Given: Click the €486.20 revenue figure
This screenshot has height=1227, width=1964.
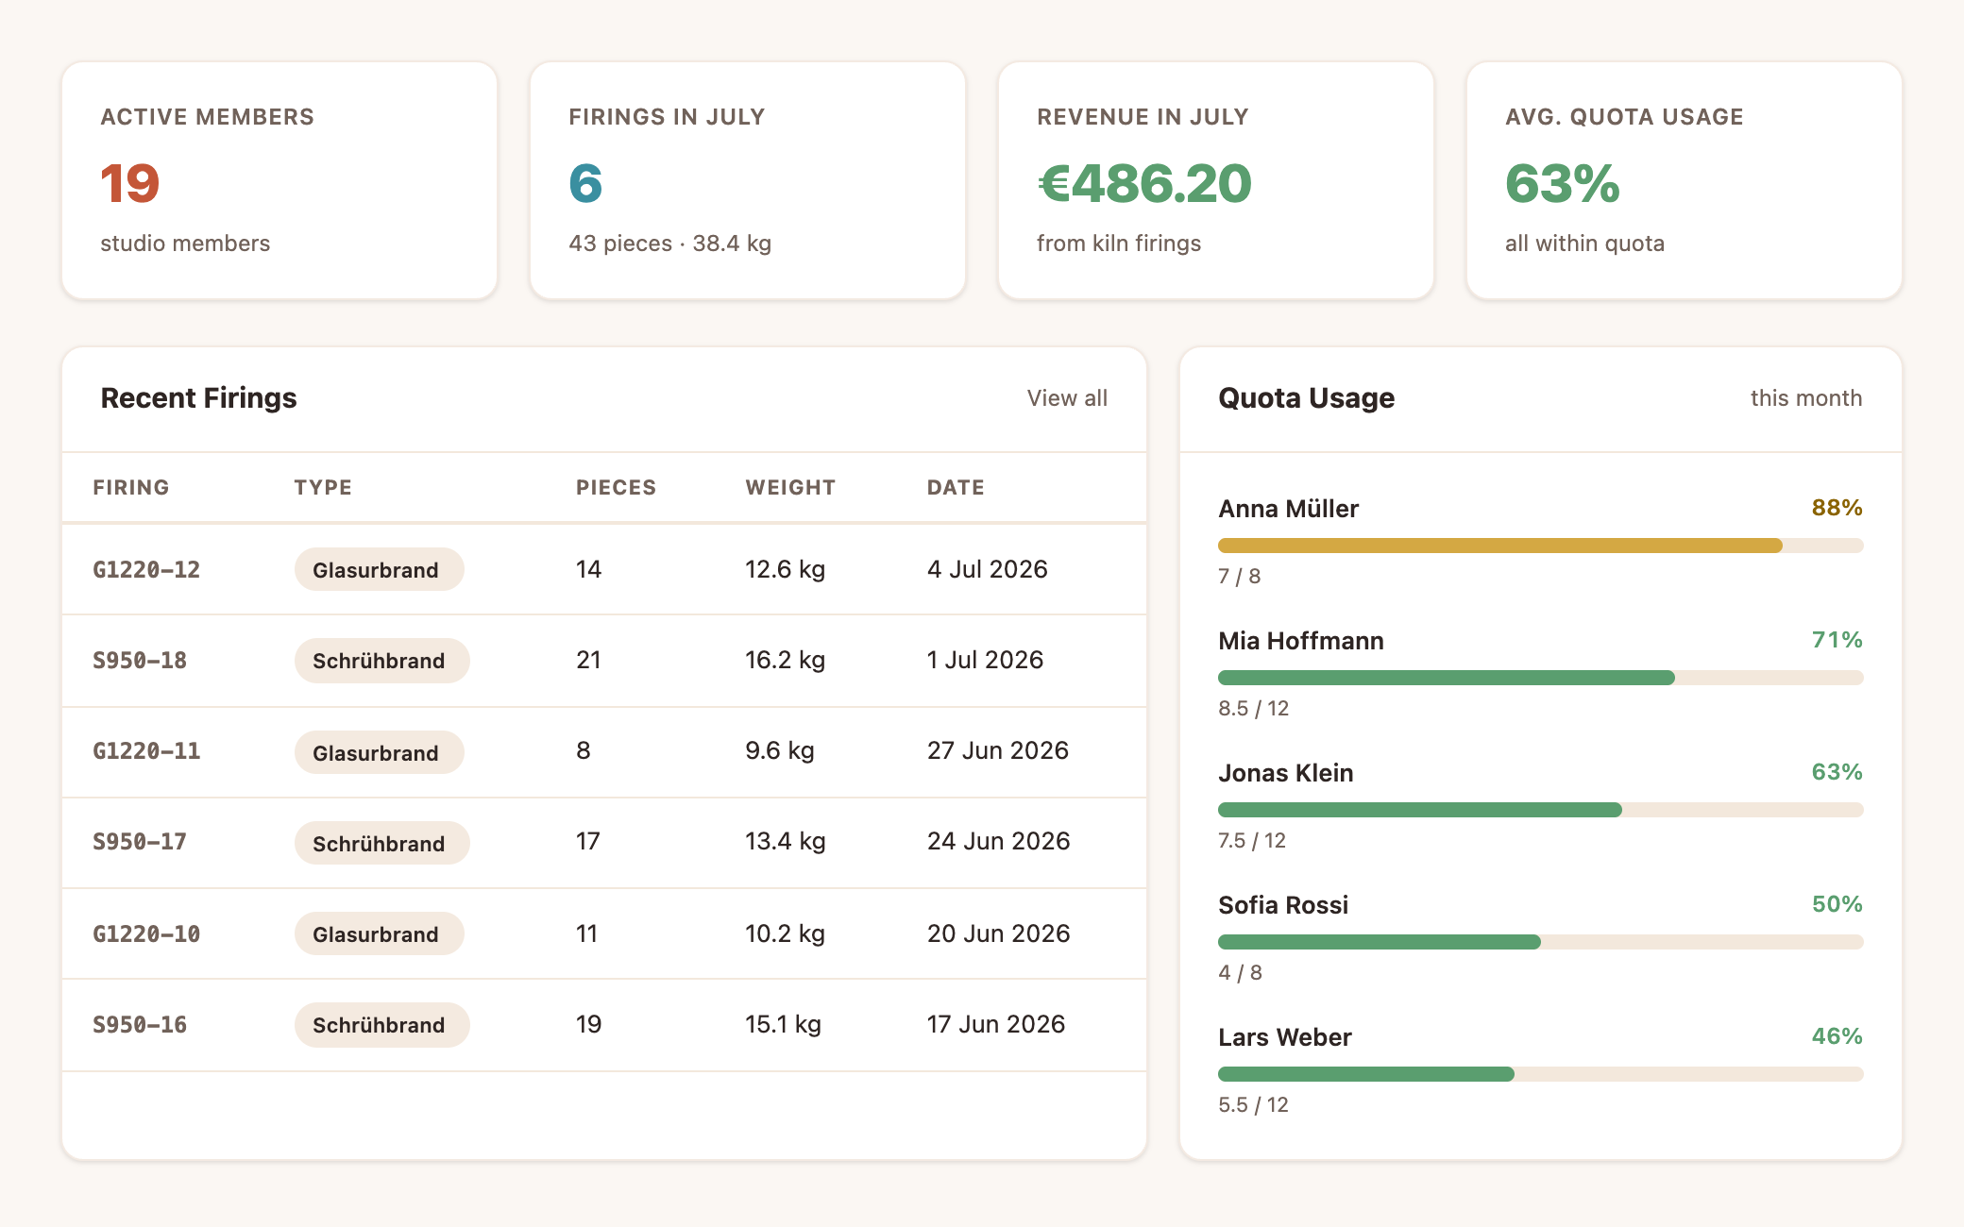Looking at the screenshot, I should (1144, 183).
